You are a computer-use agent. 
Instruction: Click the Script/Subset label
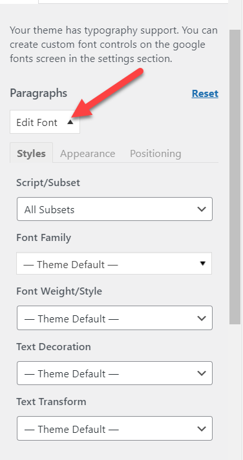click(48, 182)
